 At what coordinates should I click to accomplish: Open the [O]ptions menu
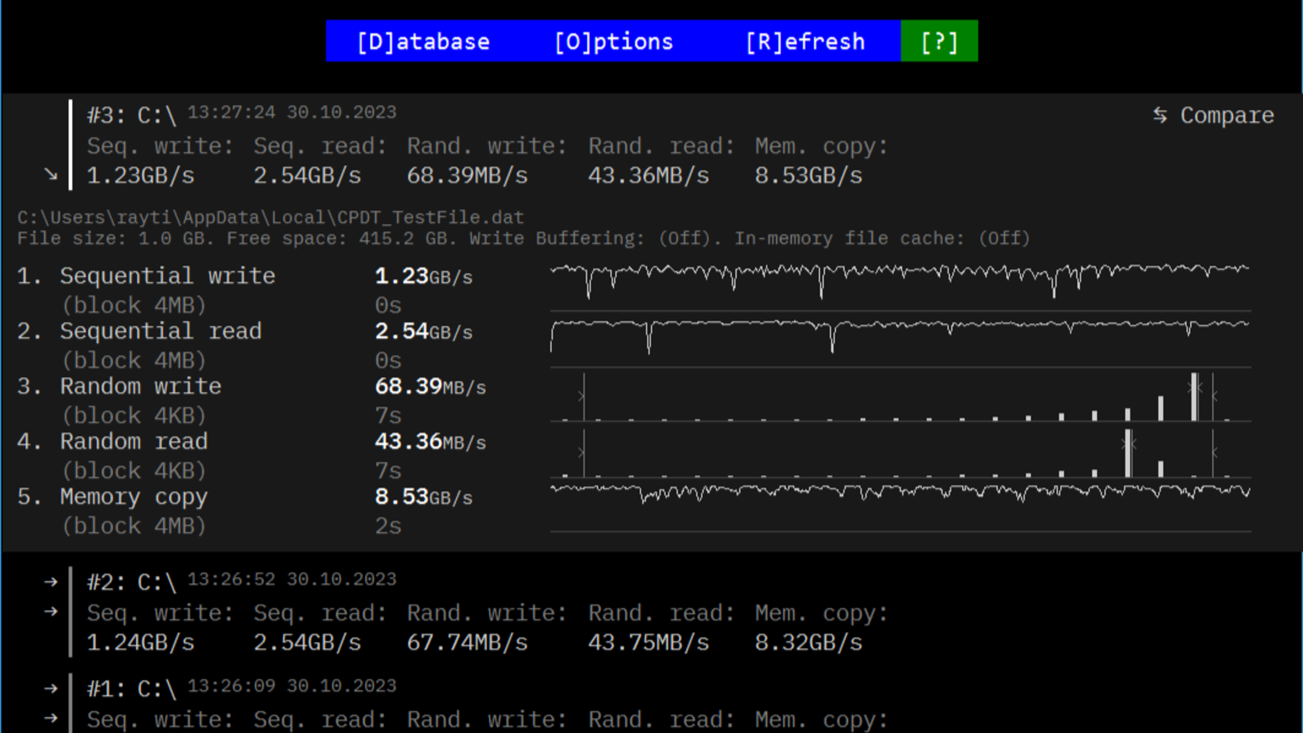613,41
